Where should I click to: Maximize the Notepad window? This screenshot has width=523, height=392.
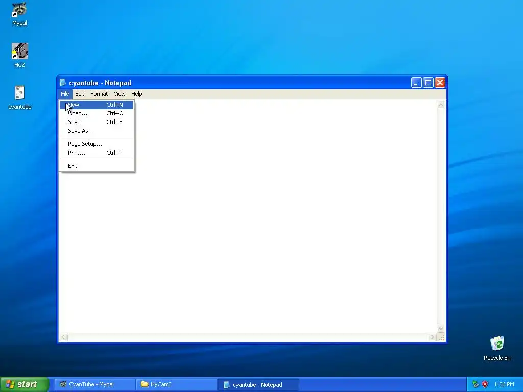(429, 82)
